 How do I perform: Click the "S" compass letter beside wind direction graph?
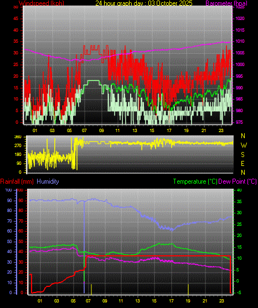tap(242, 155)
